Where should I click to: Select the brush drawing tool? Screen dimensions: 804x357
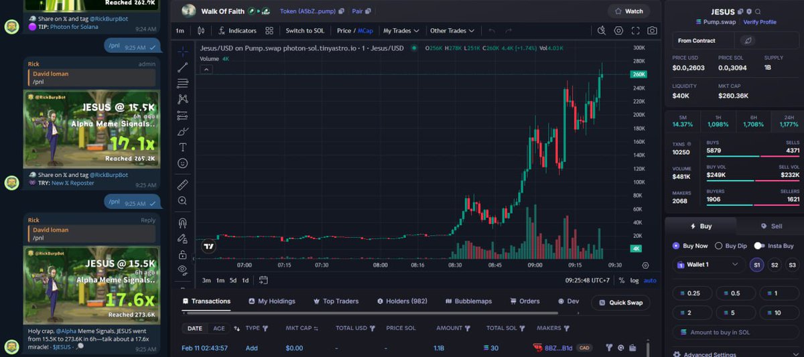[182, 131]
